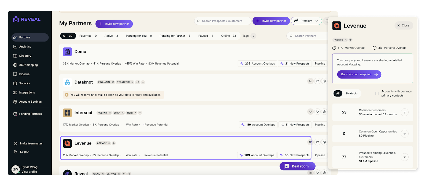
Task: Open Intersect partner settings gear
Action: [x=324, y=112]
